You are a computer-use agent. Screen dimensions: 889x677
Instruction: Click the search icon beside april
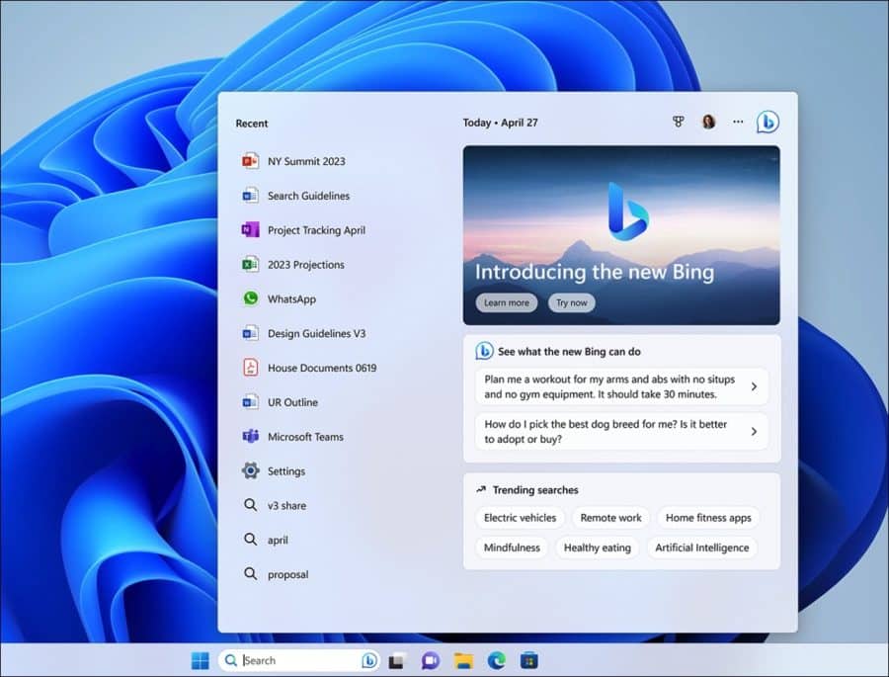pyautogui.click(x=250, y=539)
